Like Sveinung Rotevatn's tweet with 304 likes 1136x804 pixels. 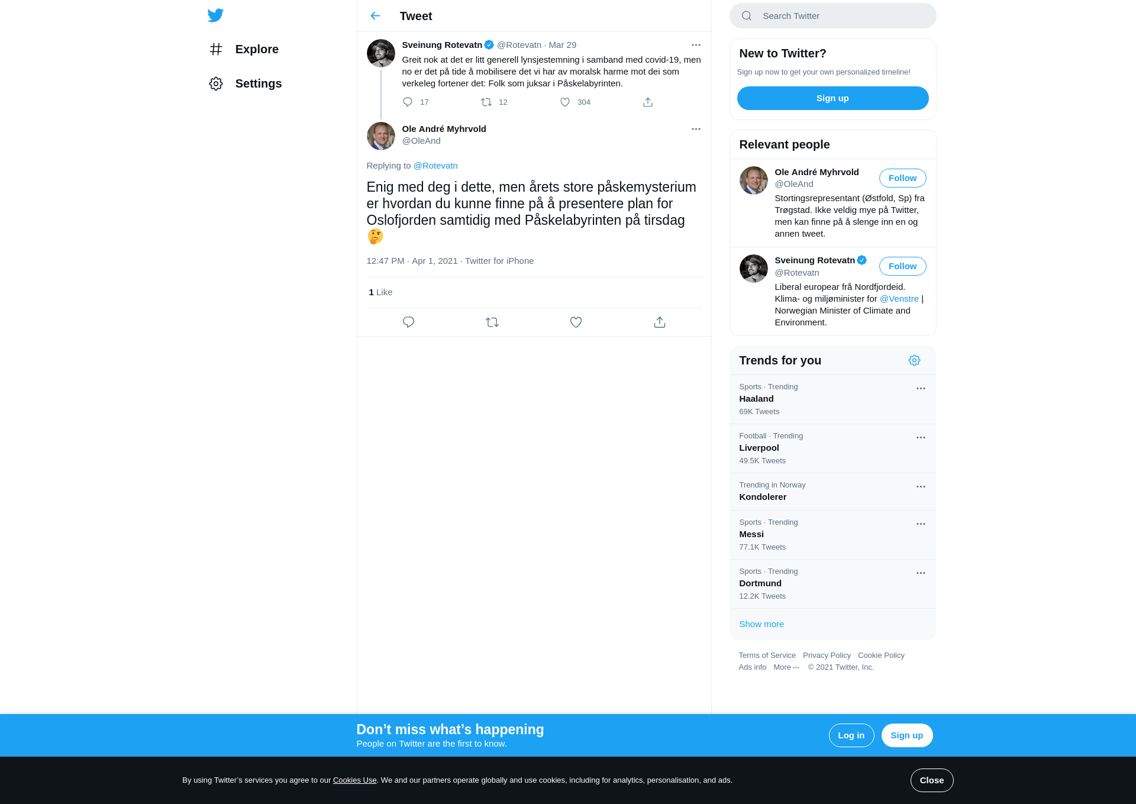[x=565, y=102]
